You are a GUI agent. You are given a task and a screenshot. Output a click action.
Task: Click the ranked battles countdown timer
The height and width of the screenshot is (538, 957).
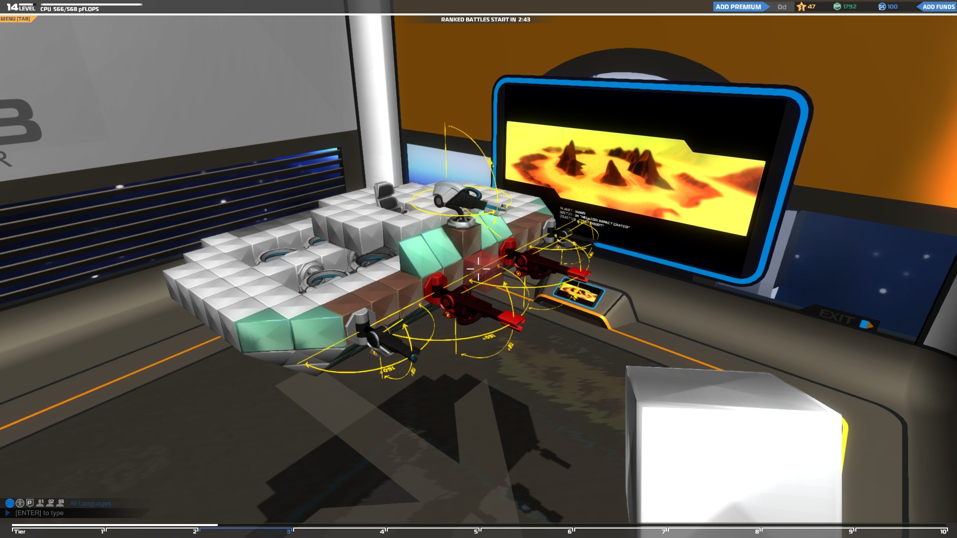(x=485, y=19)
